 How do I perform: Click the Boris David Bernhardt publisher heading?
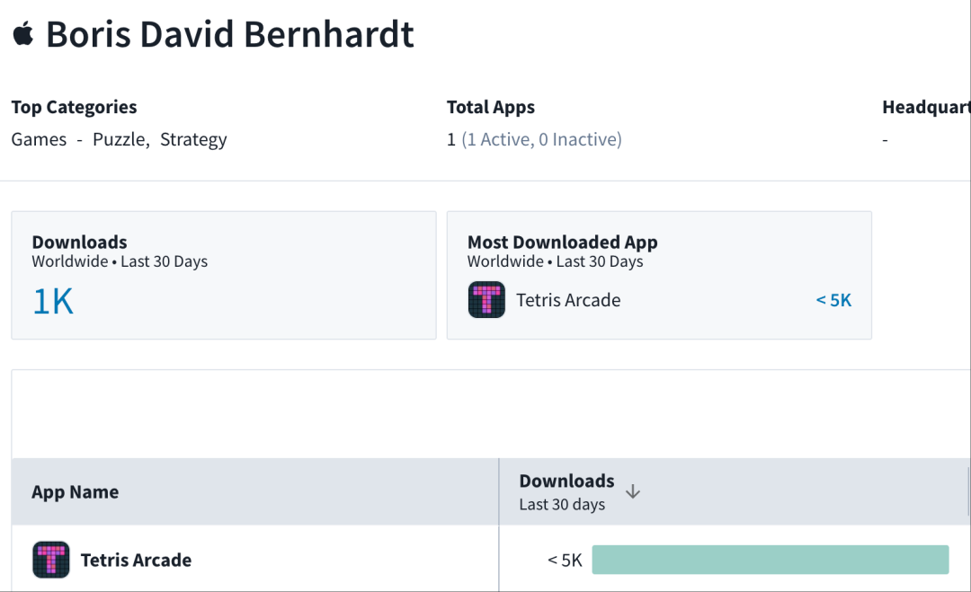[230, 35]
